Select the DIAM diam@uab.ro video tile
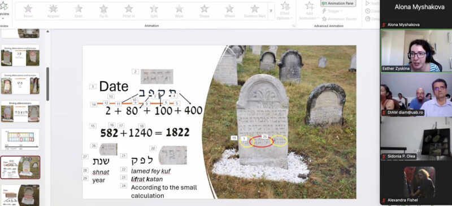452x206 pixels. [416, 95]
